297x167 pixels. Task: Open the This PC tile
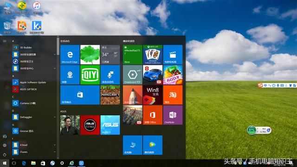click(x=133, y=145)
